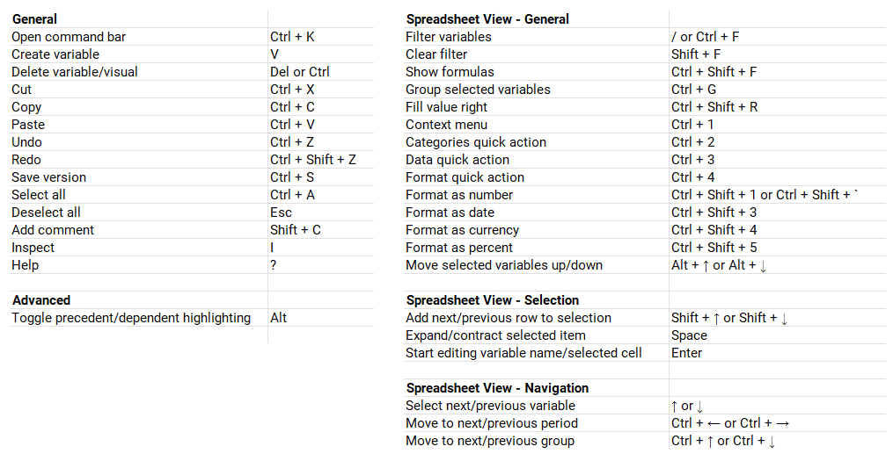Screen dimensions: 893x461
Task: Click the 'General' section header cell
Action: [x=35, y=18]
